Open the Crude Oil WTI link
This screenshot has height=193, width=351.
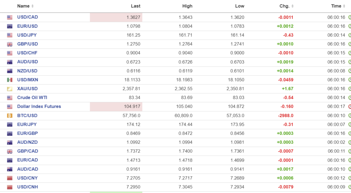coord(32,98)
